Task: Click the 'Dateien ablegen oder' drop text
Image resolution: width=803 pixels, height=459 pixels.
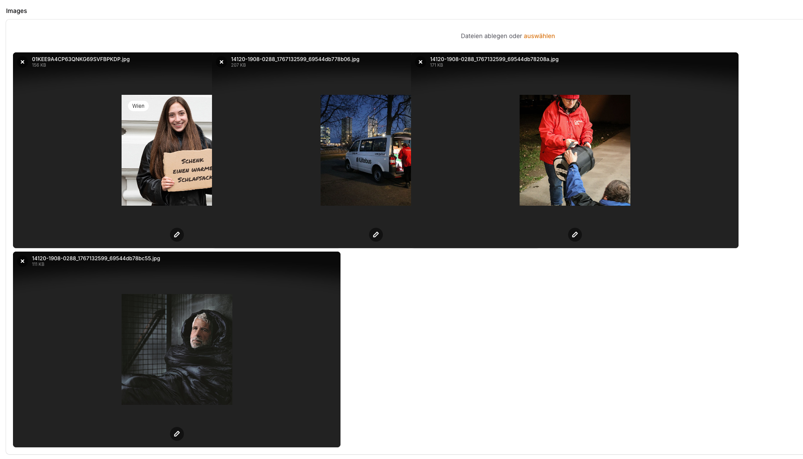Action: [491, 36]
